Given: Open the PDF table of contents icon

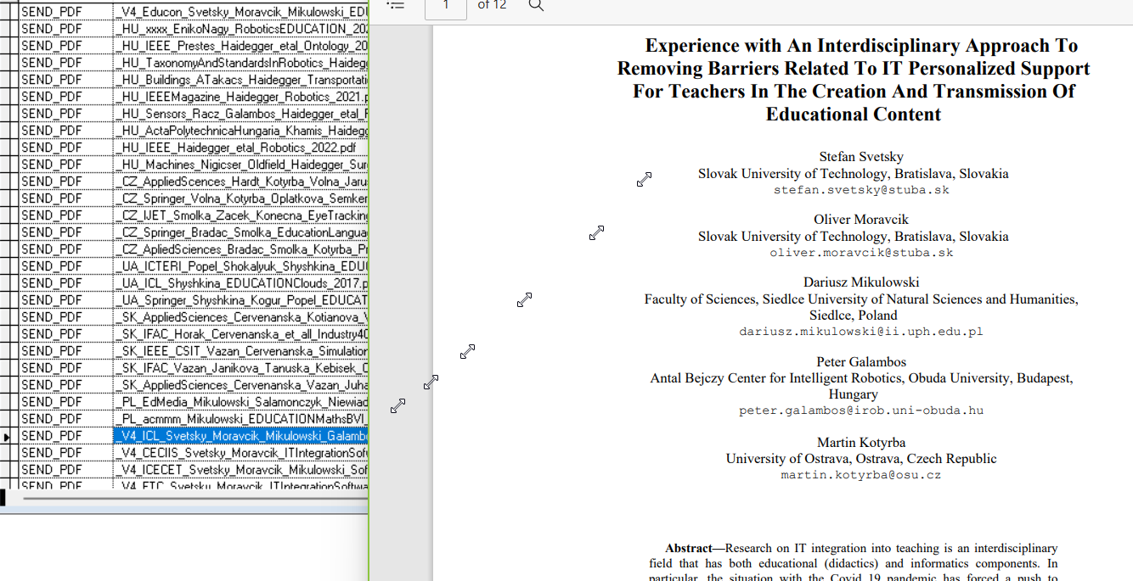Looking at the screenshot, I should coord(396,5).
